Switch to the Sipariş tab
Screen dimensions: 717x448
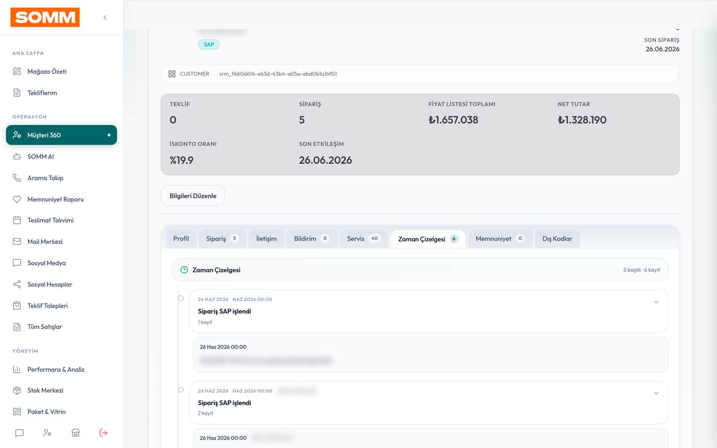tap(222, 239)
